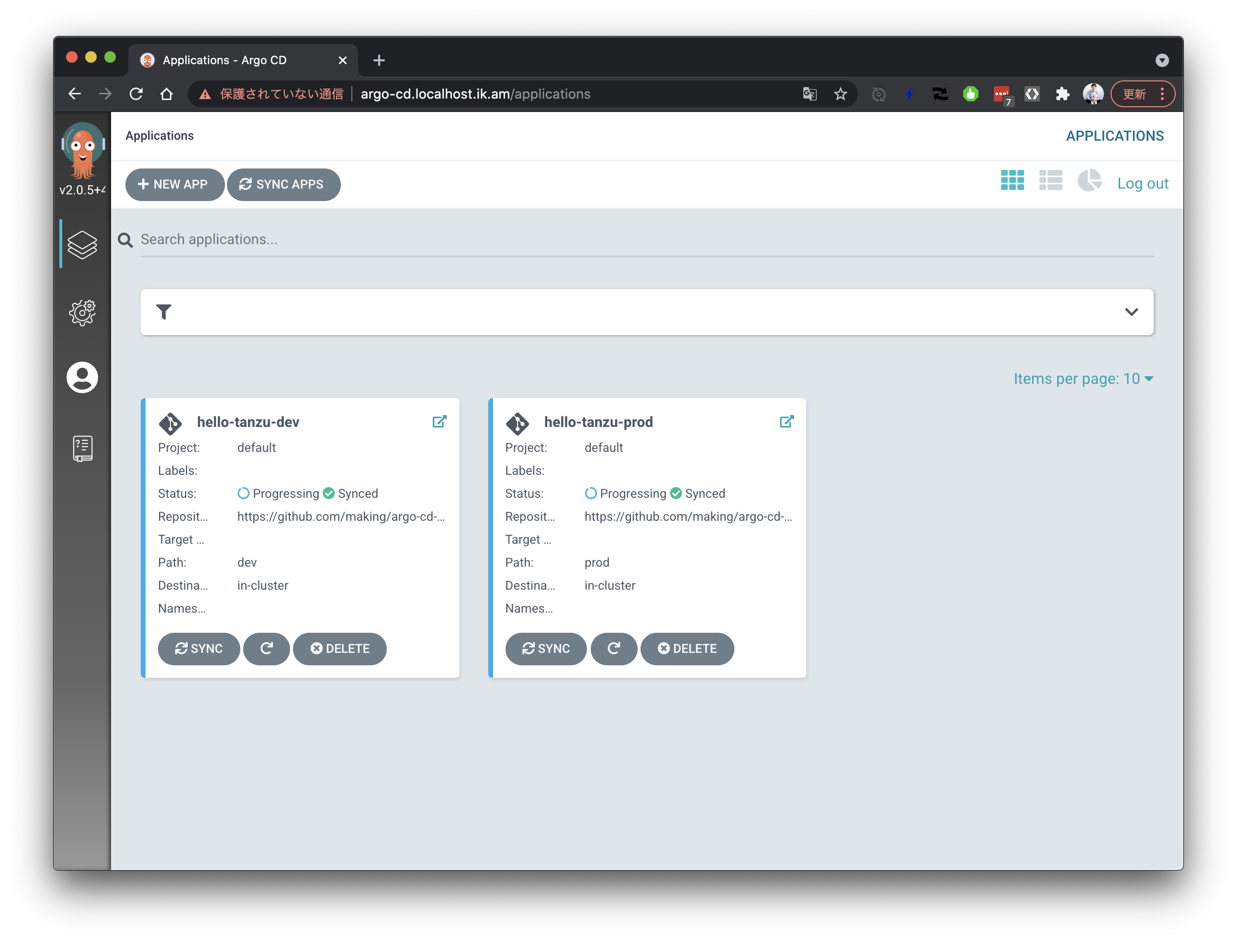Open hello-tanzu-dev external link icon
This screenshot has height=941, width=1237.
[439, 422]
